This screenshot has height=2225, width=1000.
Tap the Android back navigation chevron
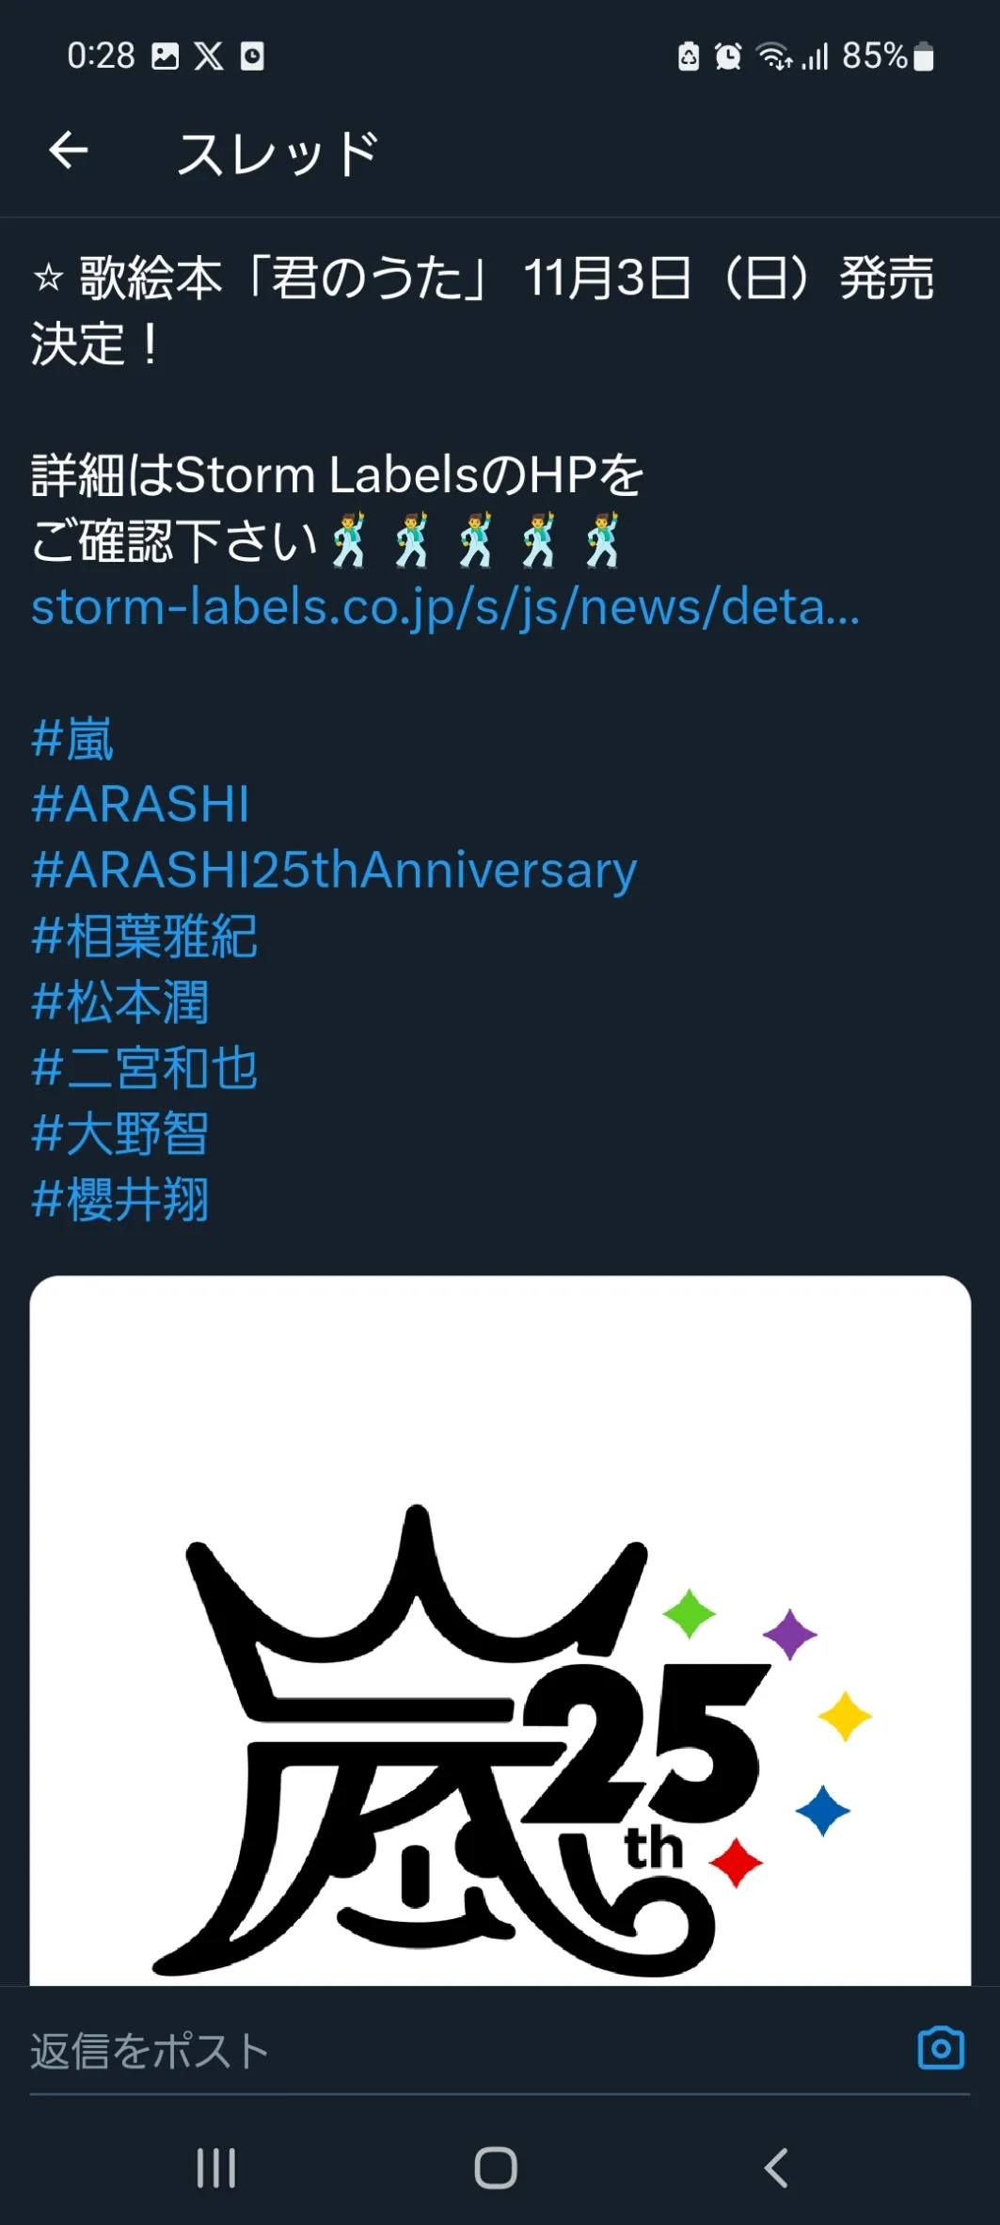point(775,2168)
